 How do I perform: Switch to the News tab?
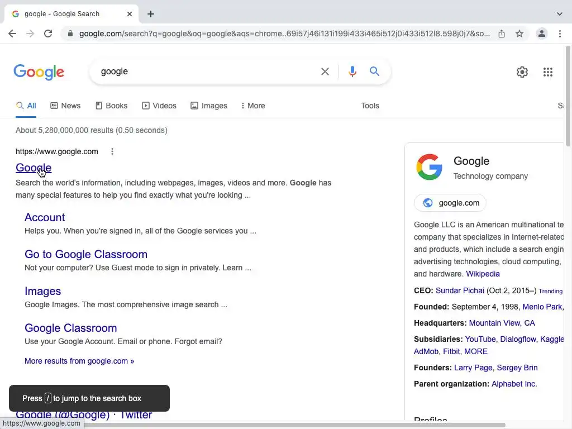65,106
